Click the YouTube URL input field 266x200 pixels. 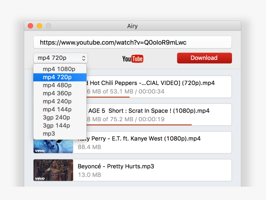[x=132, y=42]
